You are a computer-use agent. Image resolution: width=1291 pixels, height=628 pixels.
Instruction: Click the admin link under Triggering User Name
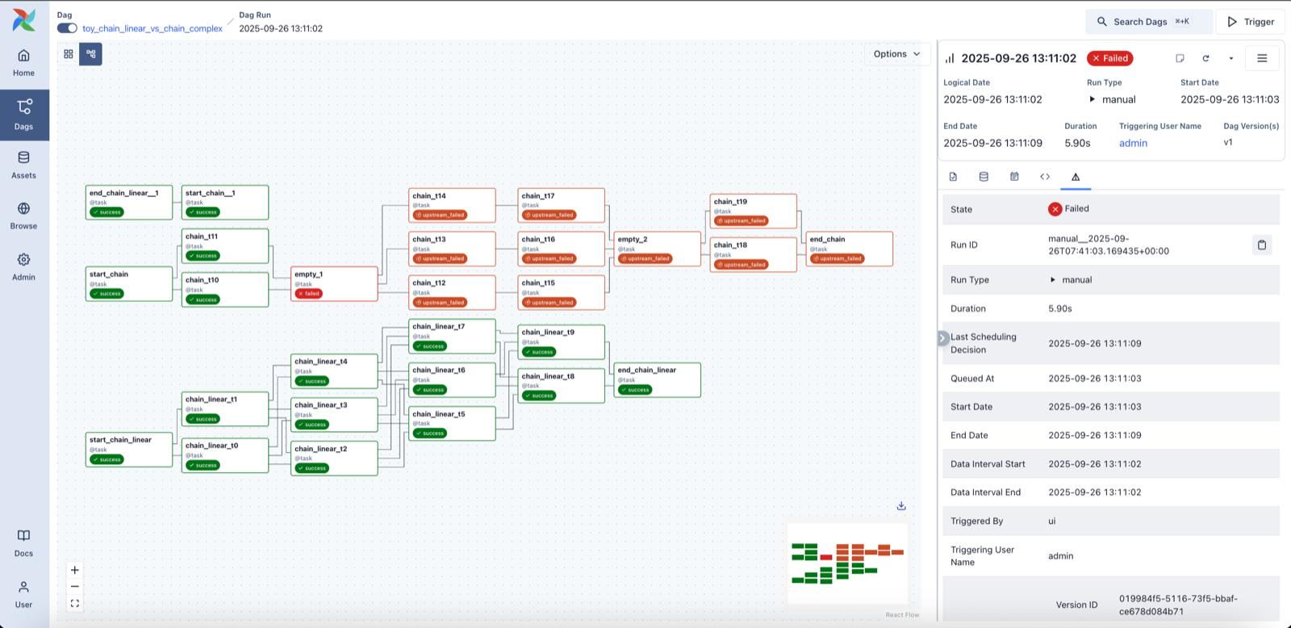[1133, 143]
